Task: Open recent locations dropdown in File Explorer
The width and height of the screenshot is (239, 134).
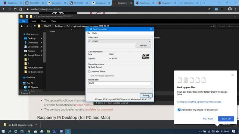Action: (31, 26)
